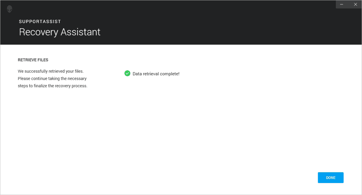Close the Recovery Assistant window

(355, 4)
